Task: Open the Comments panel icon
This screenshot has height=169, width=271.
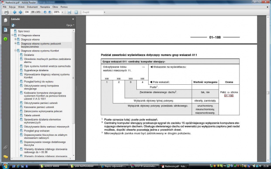Action: point(6,157)
